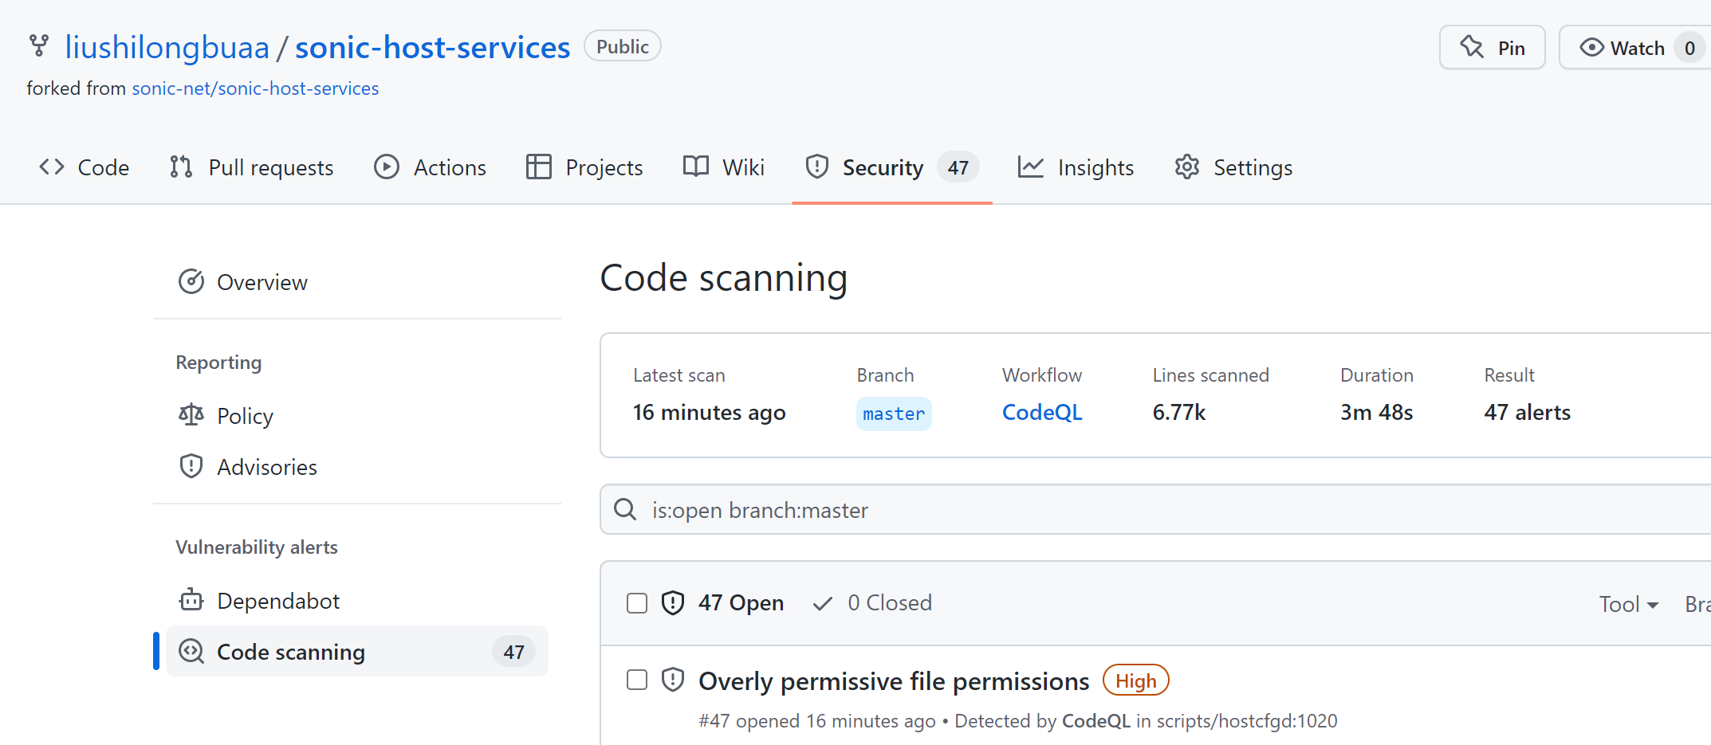Click the search magnifier icon

tap(625, 509)
